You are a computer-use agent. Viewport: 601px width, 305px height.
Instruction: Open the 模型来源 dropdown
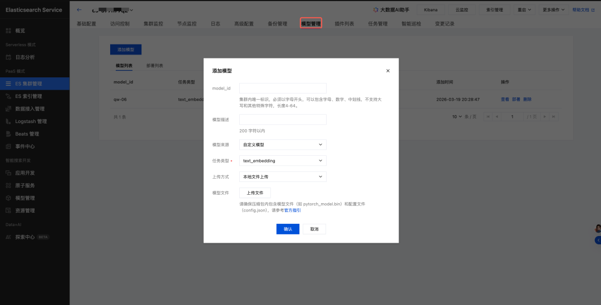(283, 145)
